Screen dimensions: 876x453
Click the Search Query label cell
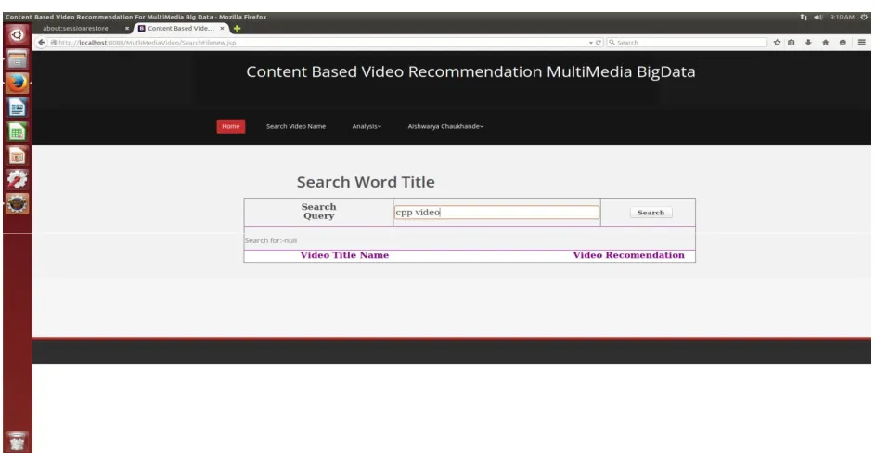(x=318, y=212)
